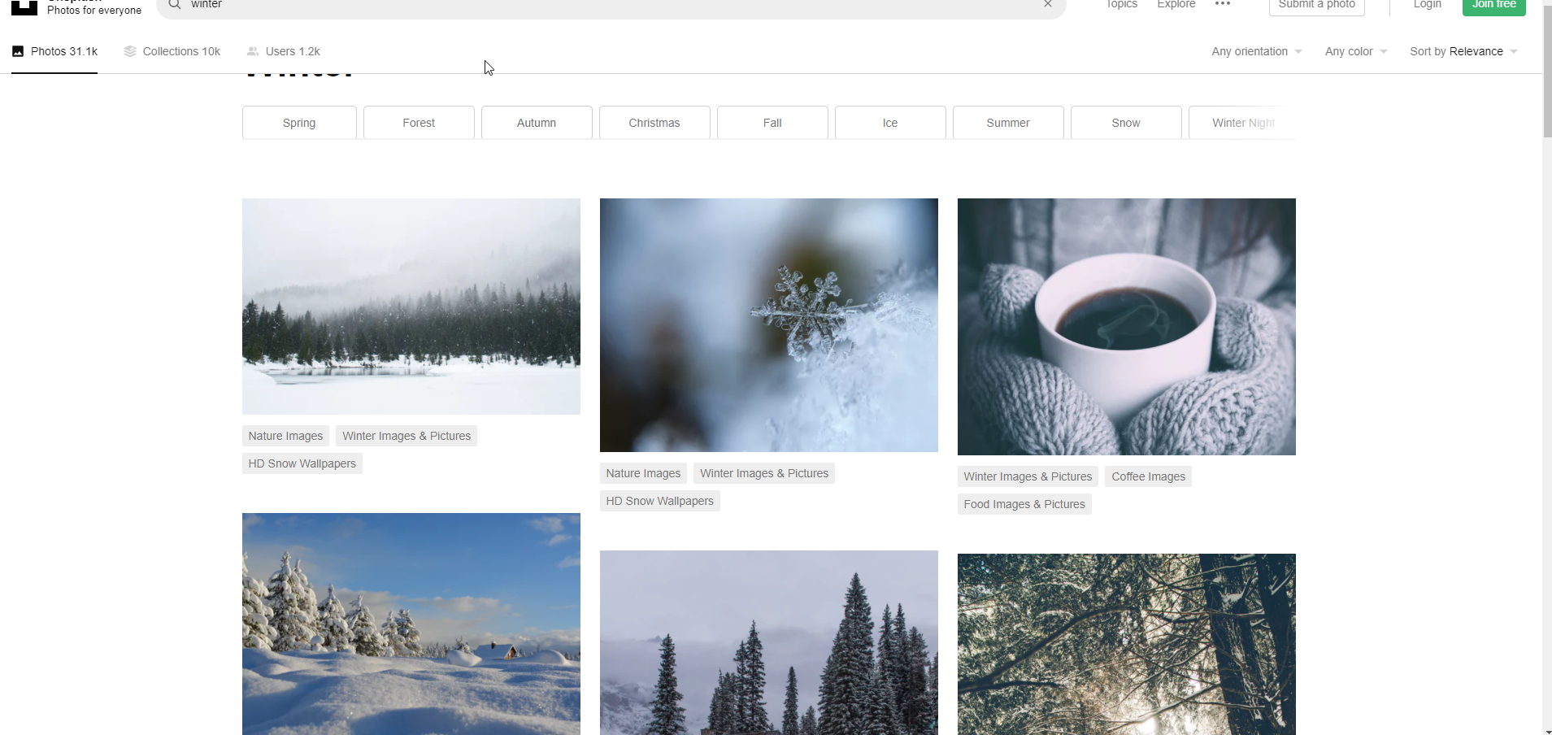Select the Spring related search chip
The height and width of the screenshot is (735, 1552).
point(299,123)
